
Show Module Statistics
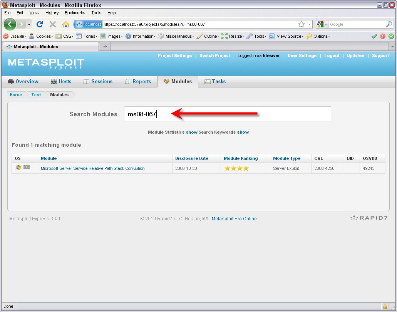point(192,132)
